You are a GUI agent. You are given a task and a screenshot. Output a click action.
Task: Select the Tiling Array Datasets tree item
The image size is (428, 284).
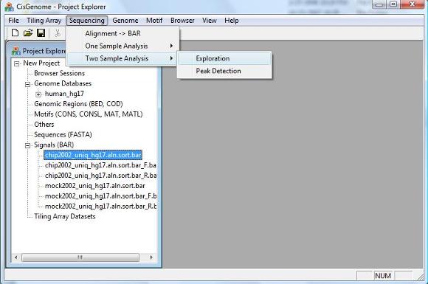click(65, 216)
